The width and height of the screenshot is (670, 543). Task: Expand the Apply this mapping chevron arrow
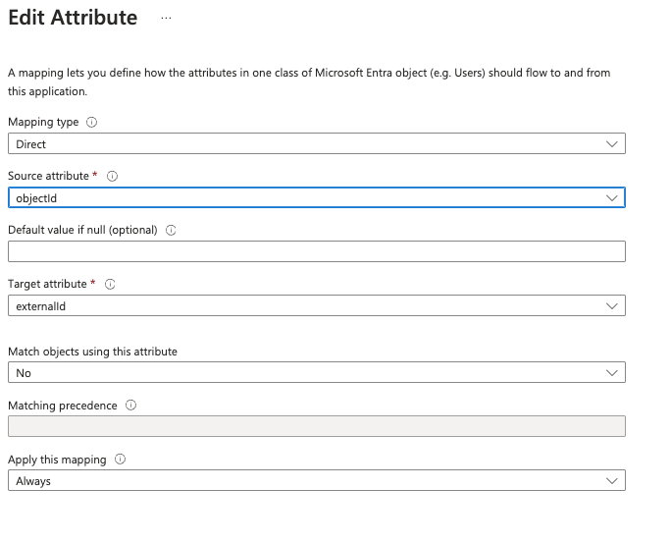(x=612, y=481)
